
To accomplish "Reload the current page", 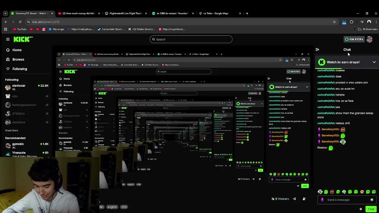I will pyautogui.click(x=20, y=22).
